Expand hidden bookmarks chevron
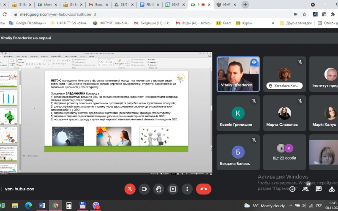The width and height of the screenshot is (338, 211). (273, 23)
